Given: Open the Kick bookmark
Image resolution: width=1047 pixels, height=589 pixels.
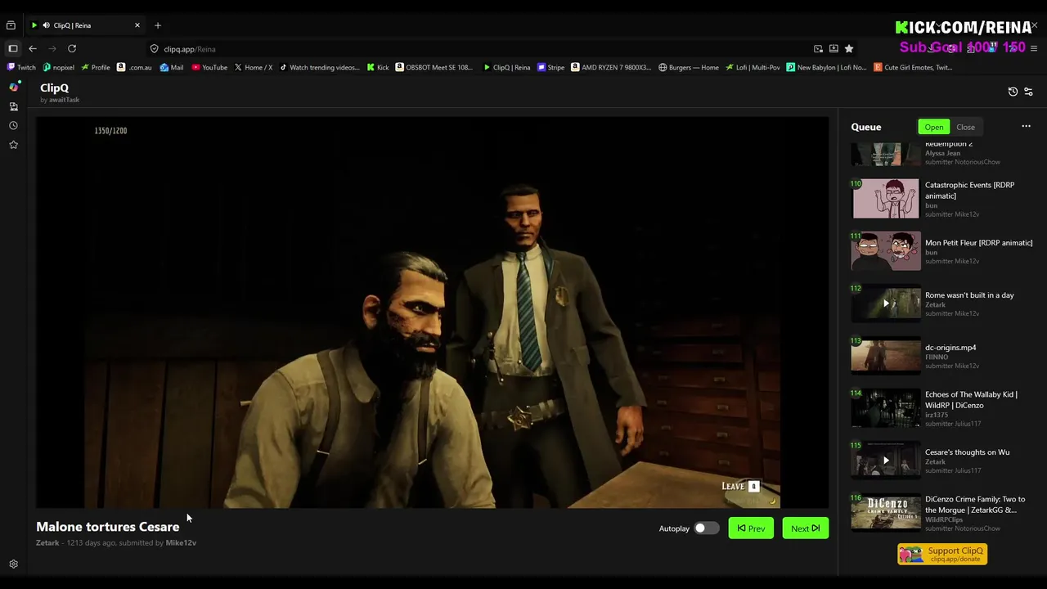Looking at the screenshot, I should (x=378, y=68).
